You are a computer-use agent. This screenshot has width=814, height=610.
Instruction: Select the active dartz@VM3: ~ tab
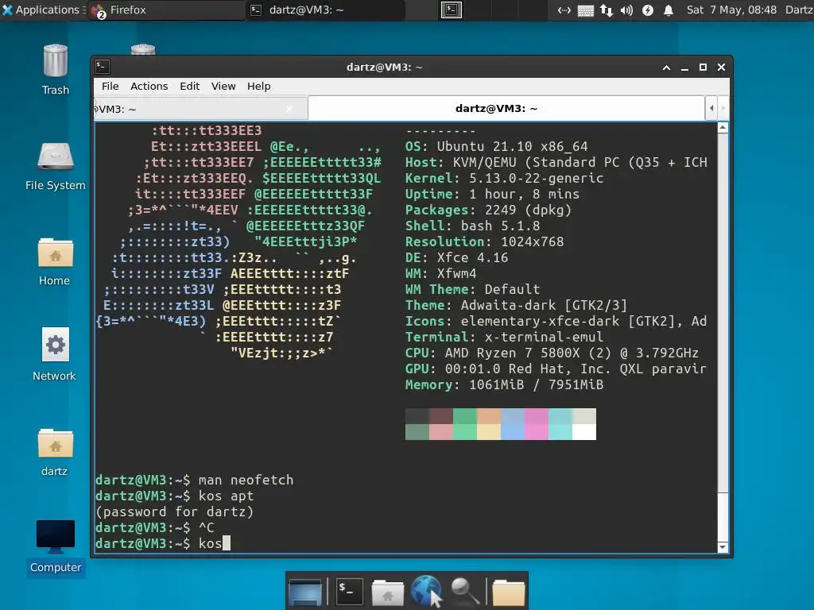pos(506,108)
